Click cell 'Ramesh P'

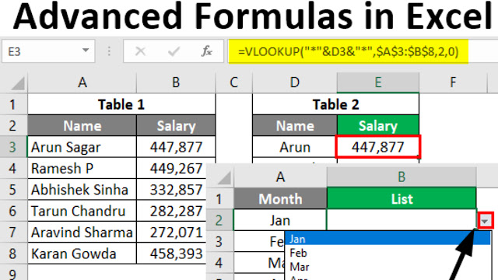[82, 168]
